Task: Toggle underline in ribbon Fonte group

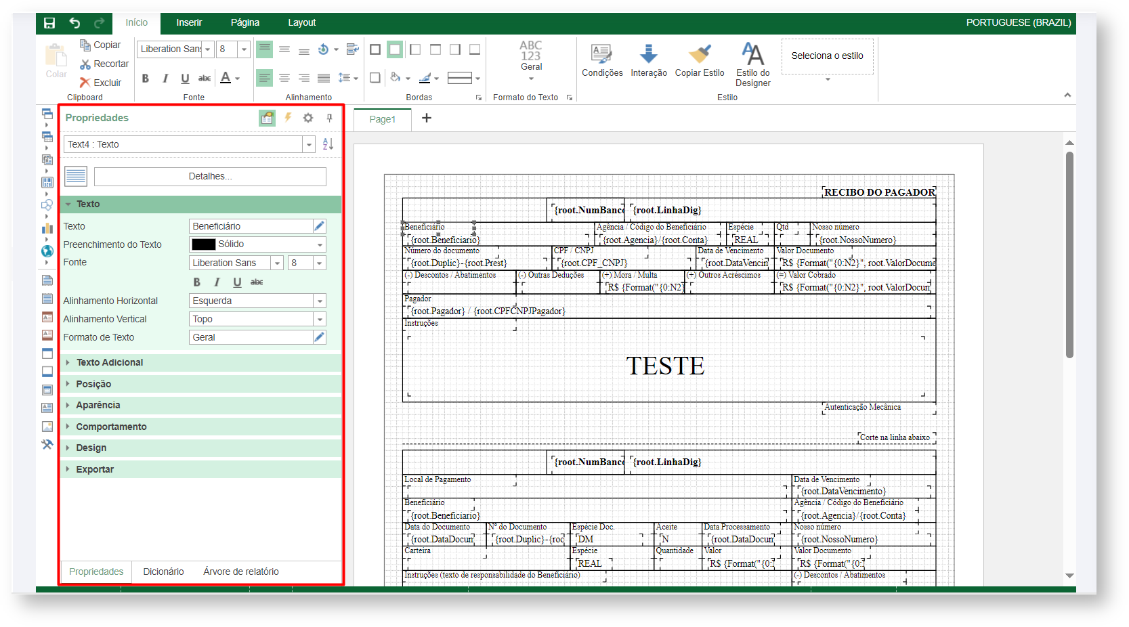Action: (185, 79)
